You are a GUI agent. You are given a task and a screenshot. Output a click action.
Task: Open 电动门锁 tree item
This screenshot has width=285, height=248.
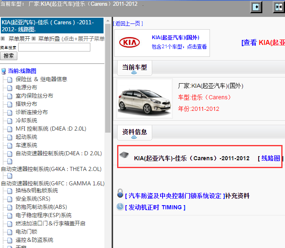(x=26, y=232)
